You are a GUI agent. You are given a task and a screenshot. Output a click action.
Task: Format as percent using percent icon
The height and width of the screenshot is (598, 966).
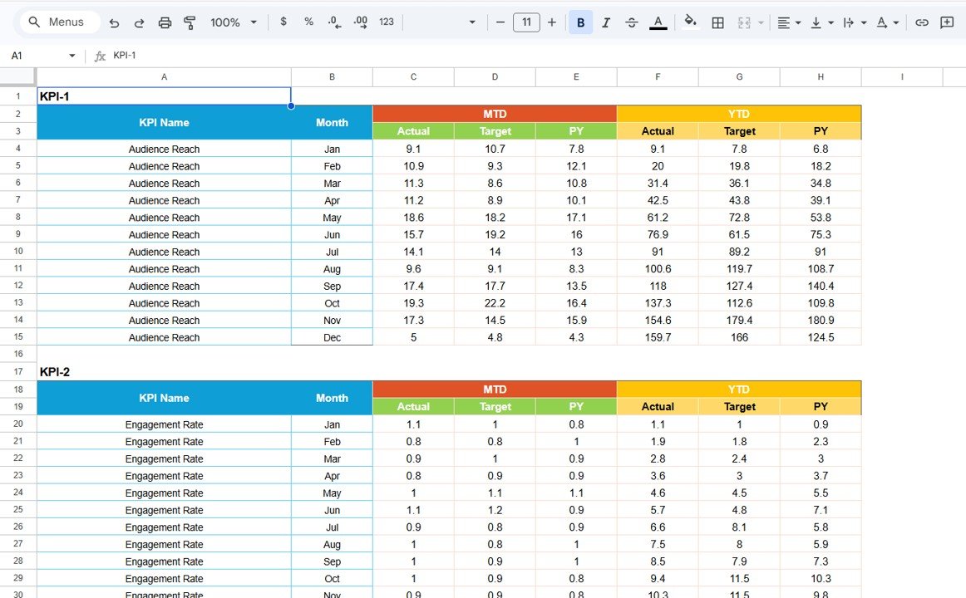pyautogui.click(x=308, y=22)
